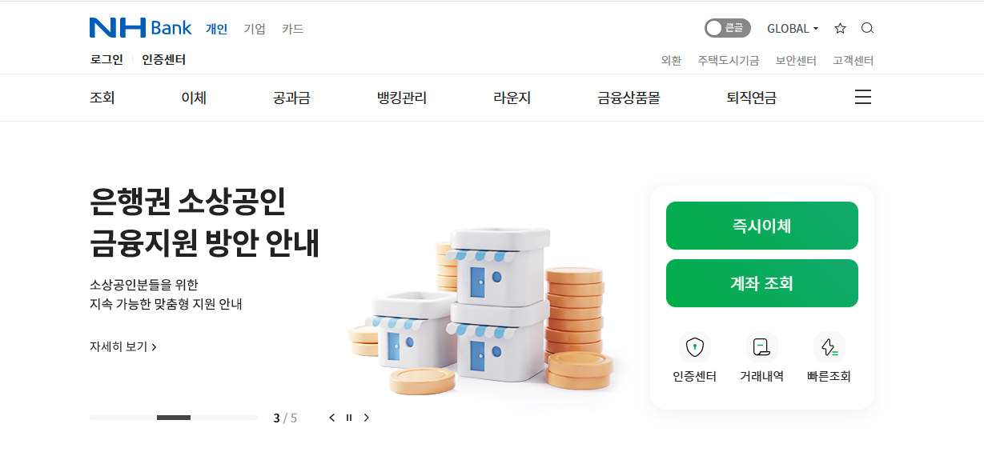
Task: Advance to next banner slide arrow
Action: pos(367,418)
